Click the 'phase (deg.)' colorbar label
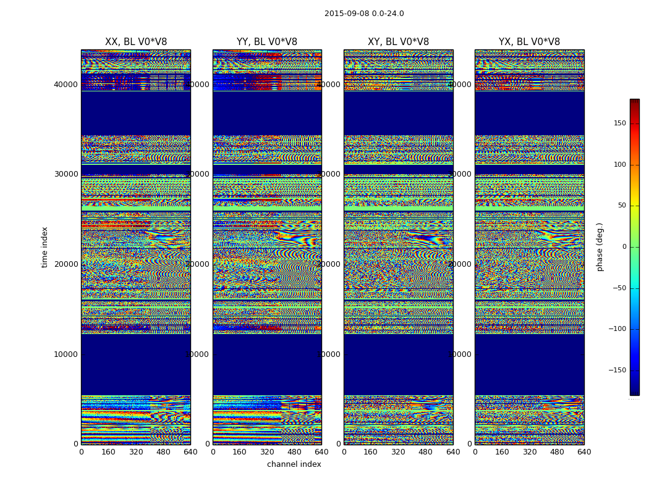Viewport: 649px width, 494px height. 600,247
